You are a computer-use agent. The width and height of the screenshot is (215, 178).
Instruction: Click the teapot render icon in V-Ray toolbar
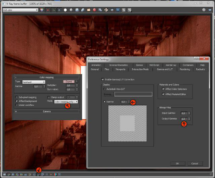click(112, 10)
